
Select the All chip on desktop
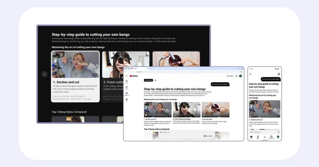point(155,80)
